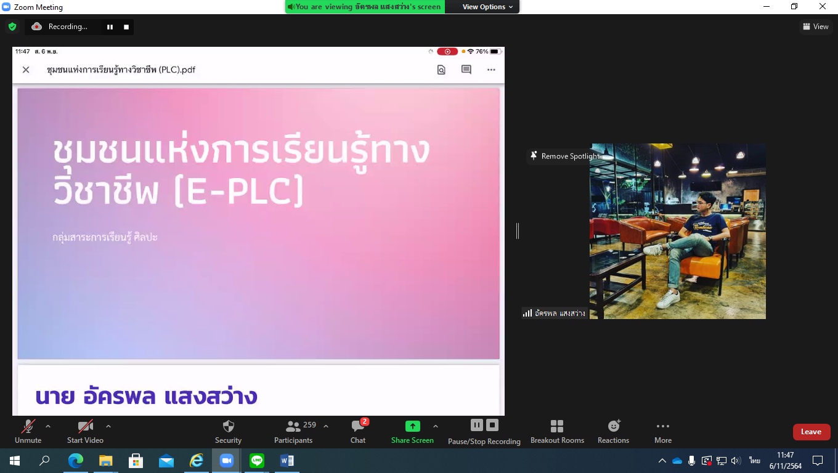The image size is (838, 473).
Task: Open video options arrow beside Start Video
Action: point(108,426)
